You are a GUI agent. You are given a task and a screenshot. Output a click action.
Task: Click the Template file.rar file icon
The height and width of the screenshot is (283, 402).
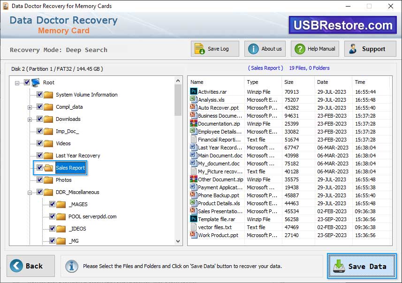coord(194,219)
